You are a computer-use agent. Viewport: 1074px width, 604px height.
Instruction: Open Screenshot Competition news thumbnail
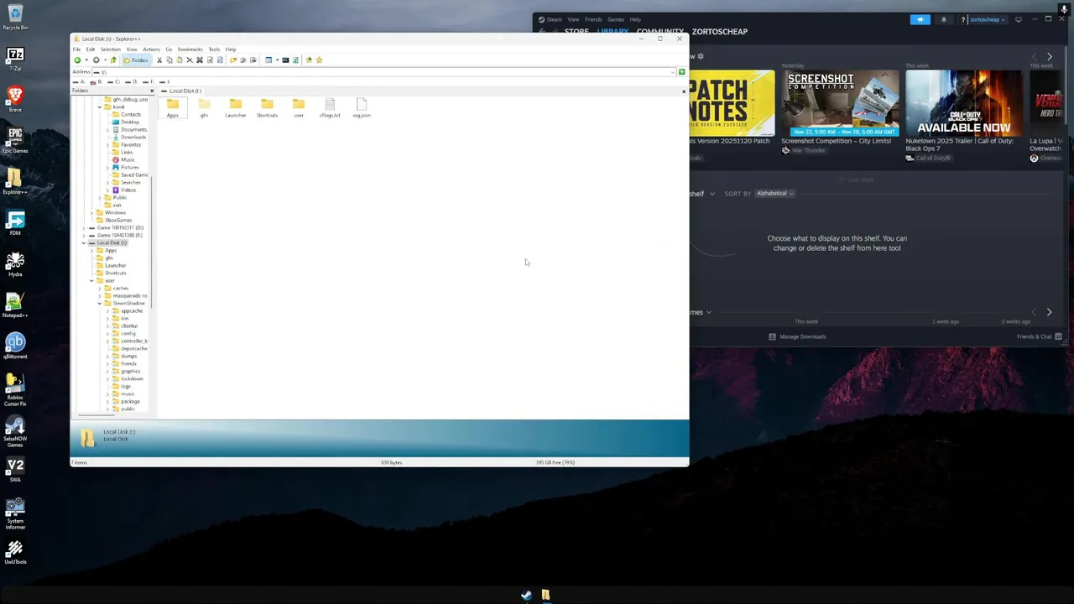[840, 102]
